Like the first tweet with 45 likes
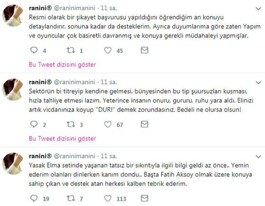The height and width of the screenshot is (206, 265). click(108, 50)
